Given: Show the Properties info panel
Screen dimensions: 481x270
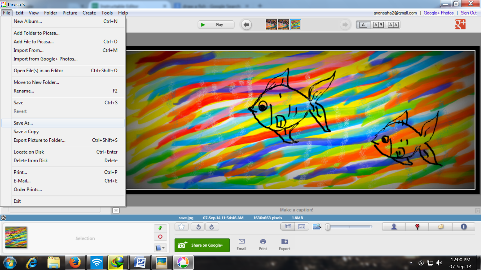Looking at the screenshot, I should 464,226.
